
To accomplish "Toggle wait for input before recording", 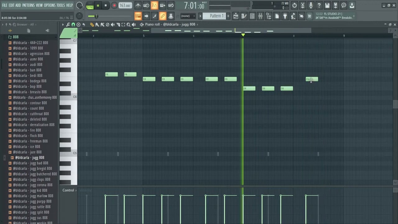I will point(146,5).
